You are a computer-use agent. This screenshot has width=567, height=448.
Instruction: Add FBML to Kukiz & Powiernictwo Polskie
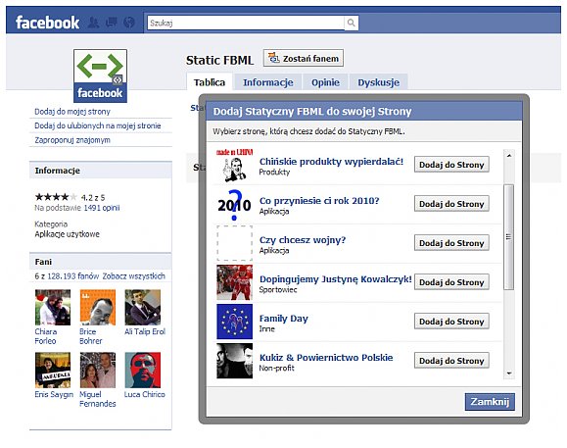[451, 361]
